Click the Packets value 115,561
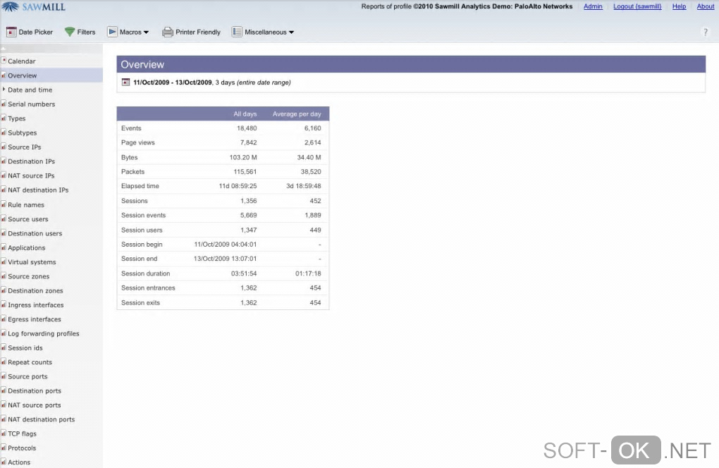 pyautogui.click(x=245, y=171)
